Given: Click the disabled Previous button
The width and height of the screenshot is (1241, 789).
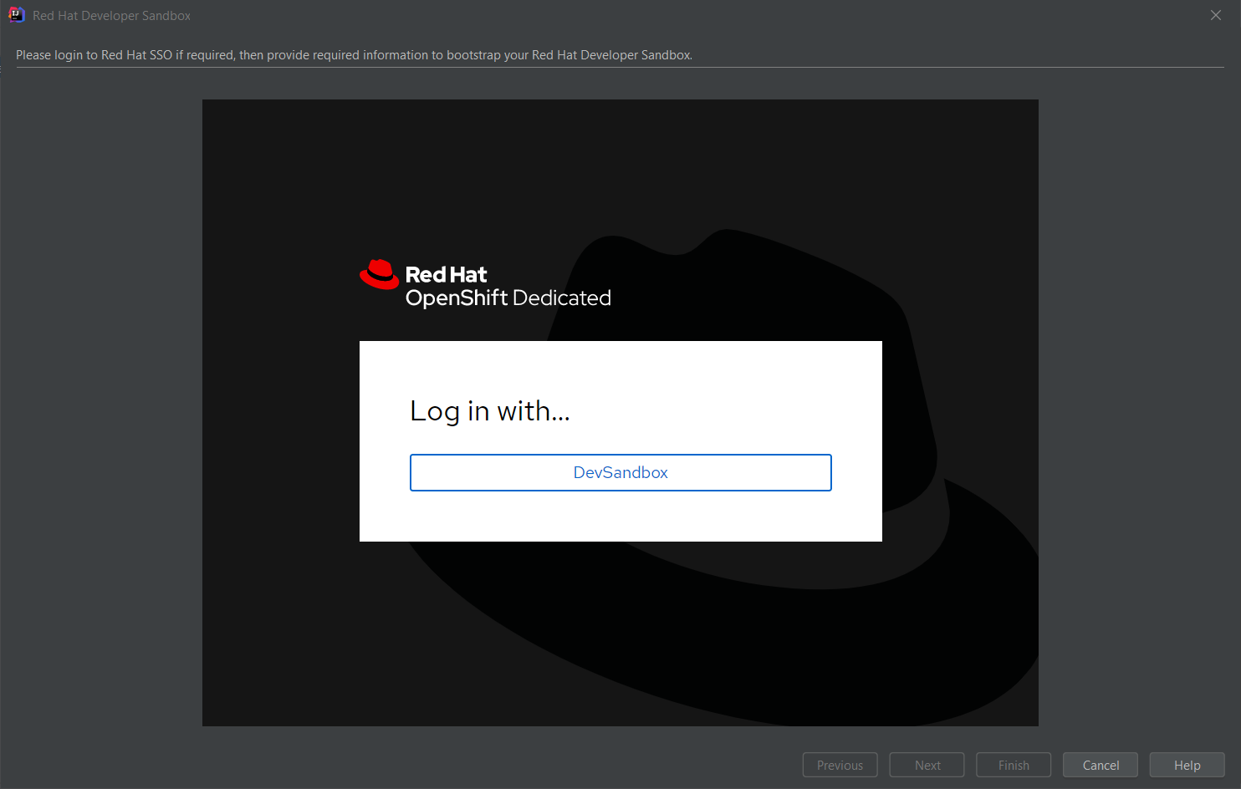Looking at the screenshot, I should [x=840, y=765].
